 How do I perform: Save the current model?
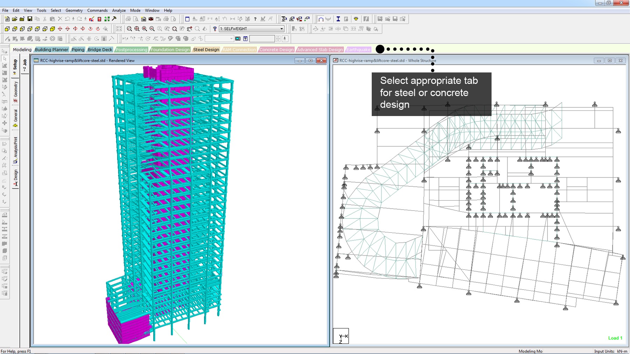(30, 19)
